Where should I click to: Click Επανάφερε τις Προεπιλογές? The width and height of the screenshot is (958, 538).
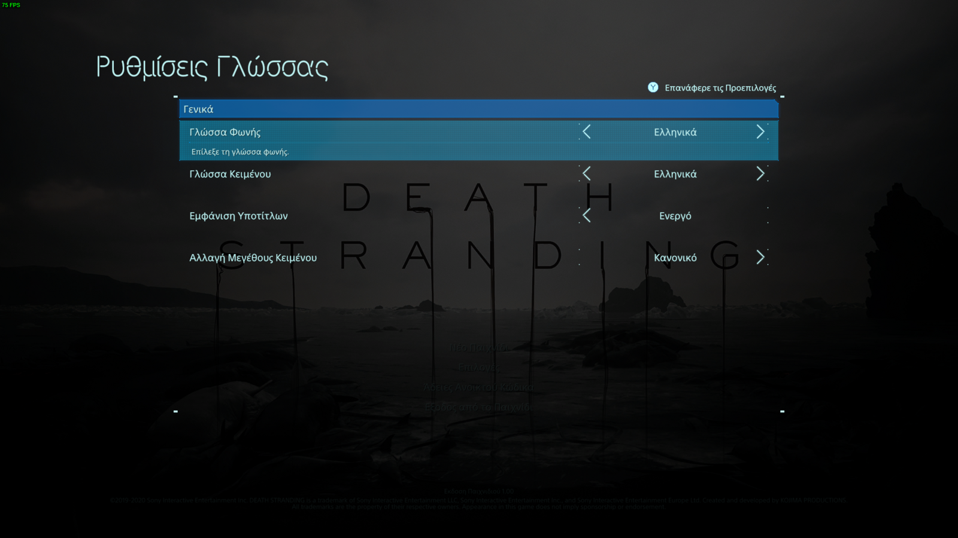pyautogui.click(x=720, y=88)
